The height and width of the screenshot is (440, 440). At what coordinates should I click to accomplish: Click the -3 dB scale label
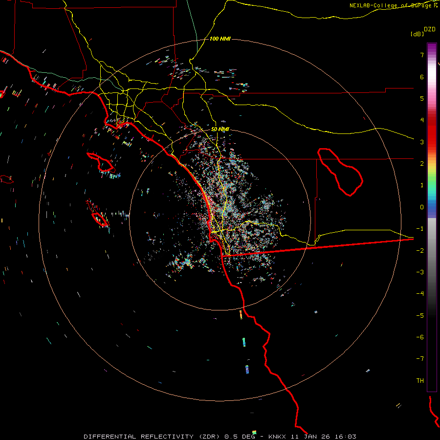click(420, 272)
